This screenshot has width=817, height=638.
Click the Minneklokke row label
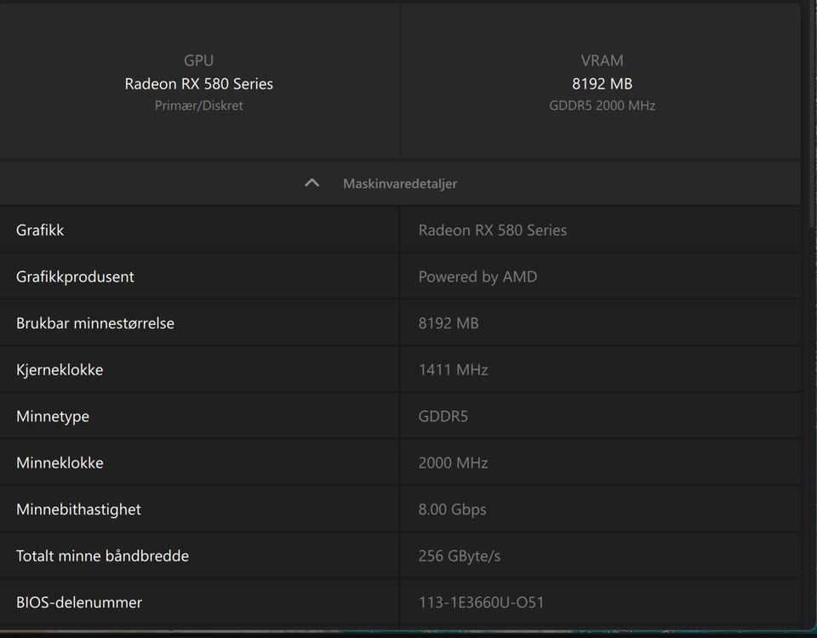60,463
